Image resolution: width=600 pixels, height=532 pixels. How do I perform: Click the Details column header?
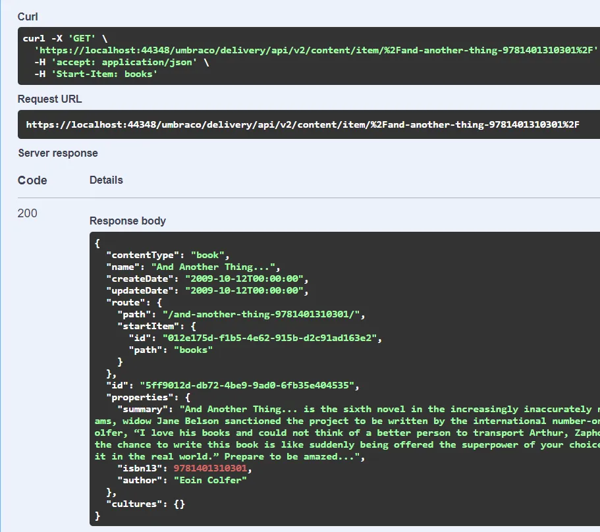click(x=106, y=180)
